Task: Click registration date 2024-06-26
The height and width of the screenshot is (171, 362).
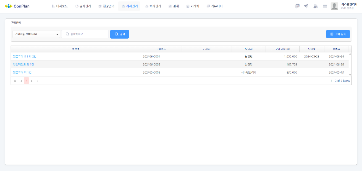Action: [337, 64]
